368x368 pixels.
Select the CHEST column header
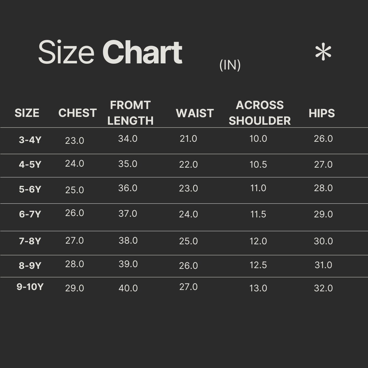[x=77, y=113]
